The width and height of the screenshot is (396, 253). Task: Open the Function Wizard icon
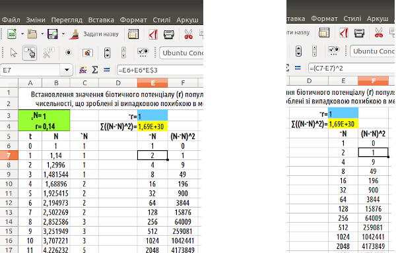83,70
